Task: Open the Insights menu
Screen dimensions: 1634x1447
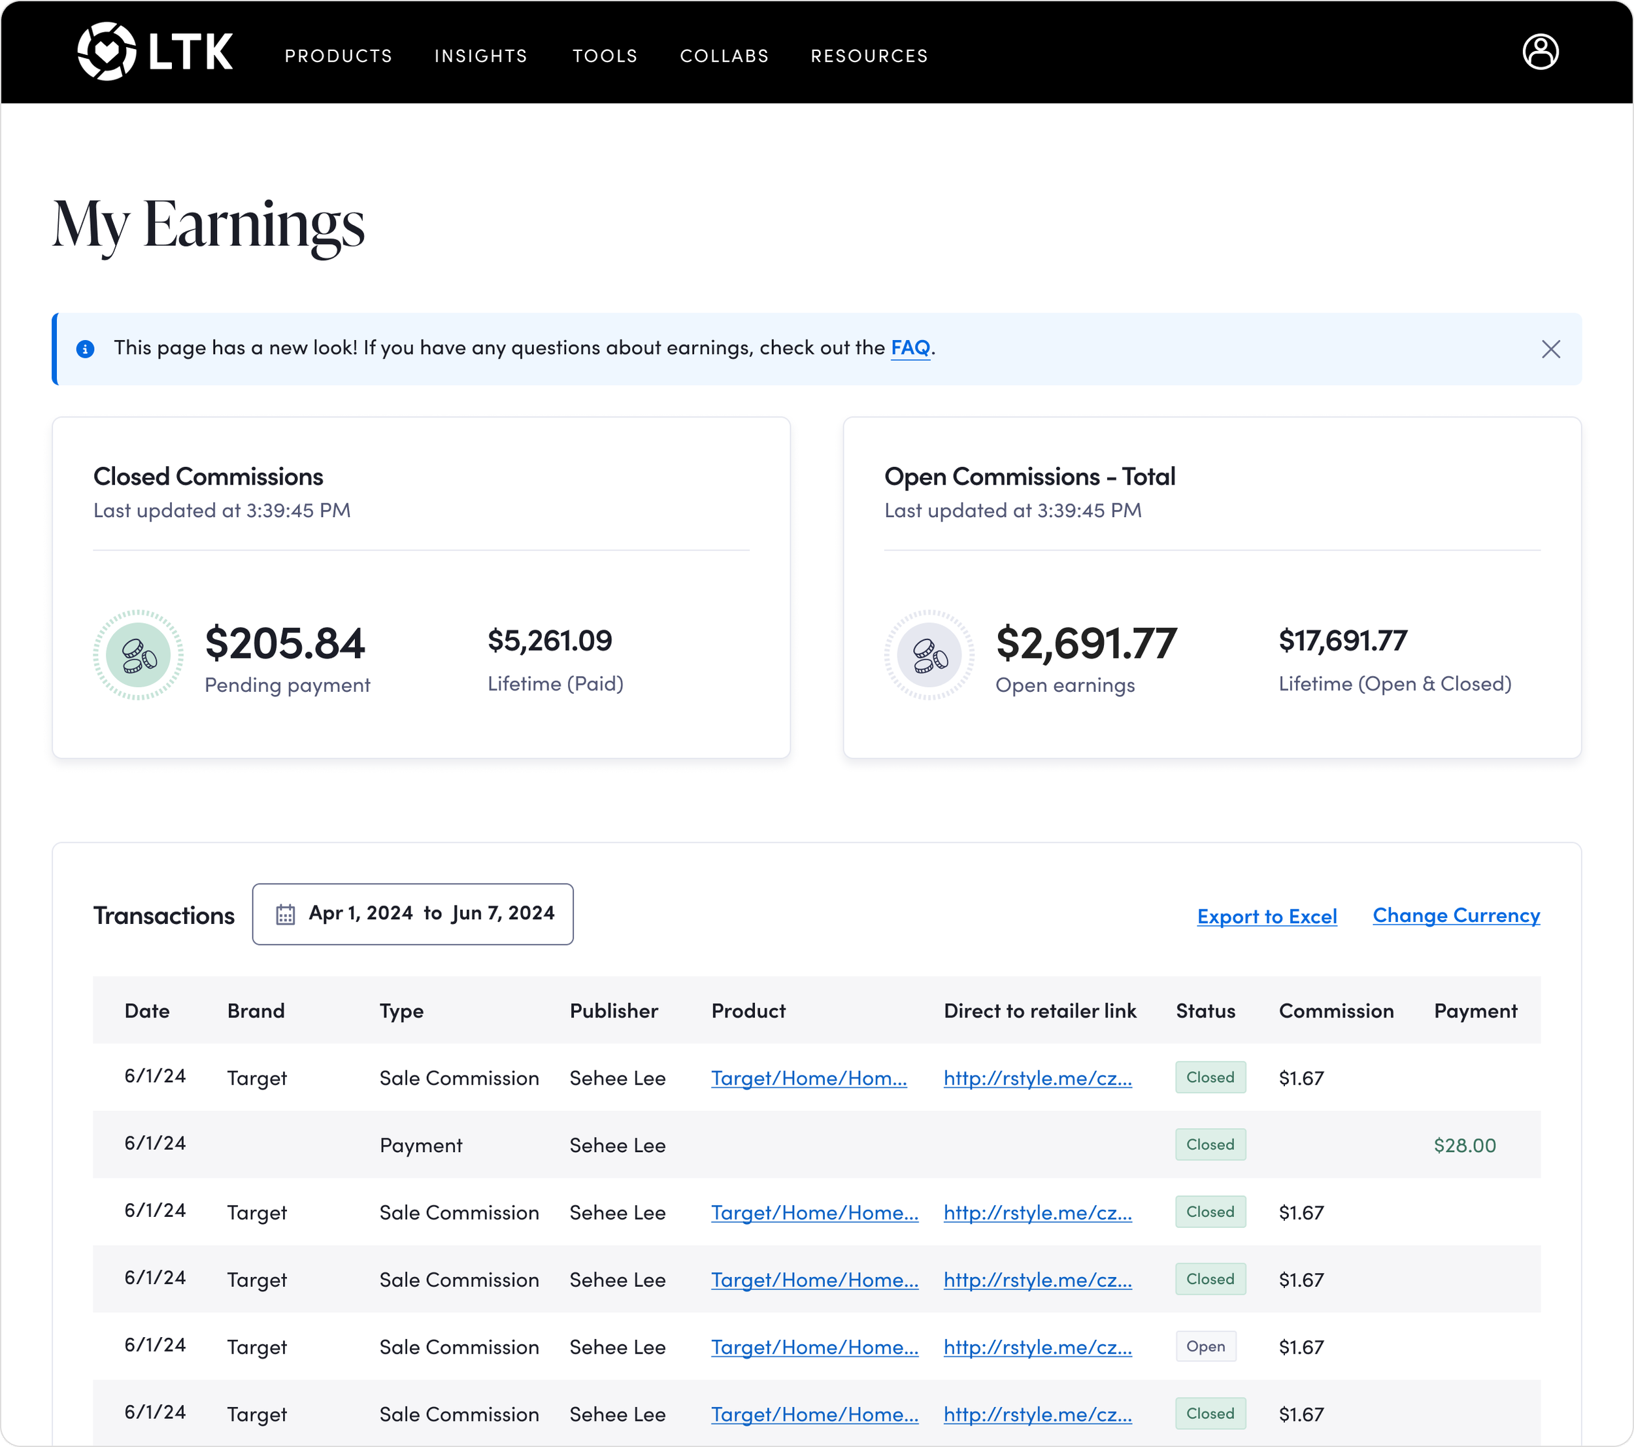Action: (x=481, y=56)
